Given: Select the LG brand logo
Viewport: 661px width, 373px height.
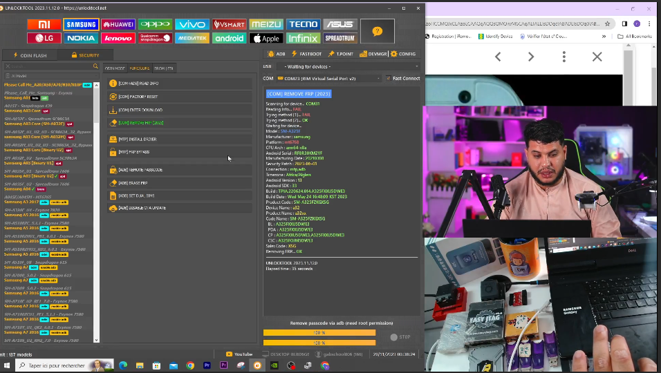Looking at the screenshot, I should coord(44,38).
